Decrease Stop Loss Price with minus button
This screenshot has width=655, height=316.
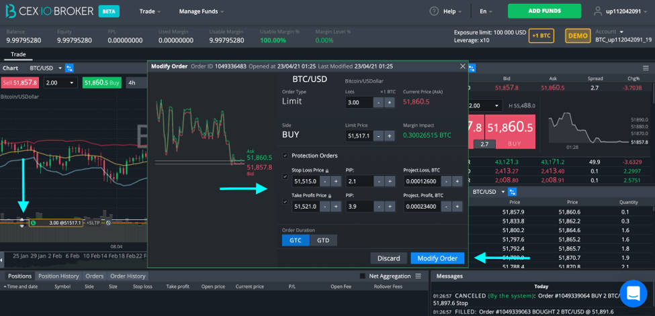325,181
